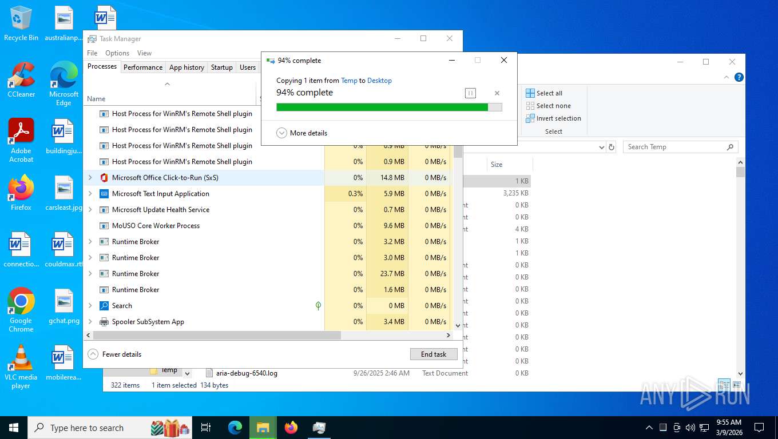Open File Explorer from the taskbar
The width and height of the screenshot is (778, 439).
(263, 428)
